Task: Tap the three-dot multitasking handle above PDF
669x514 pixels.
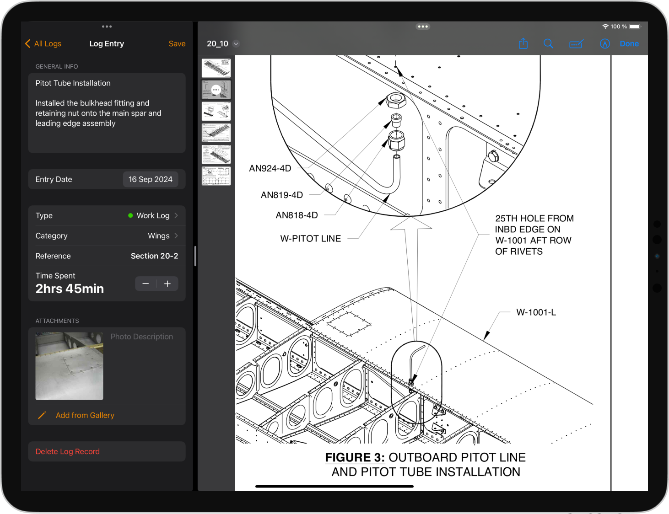Action: [423, 27]
